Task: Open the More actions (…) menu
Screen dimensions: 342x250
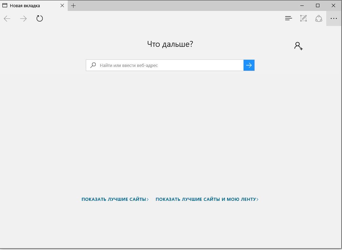Action: coord(334,18)
